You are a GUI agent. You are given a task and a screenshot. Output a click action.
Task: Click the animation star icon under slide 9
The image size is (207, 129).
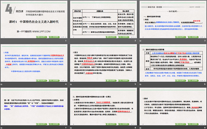[x=141, y=127]
